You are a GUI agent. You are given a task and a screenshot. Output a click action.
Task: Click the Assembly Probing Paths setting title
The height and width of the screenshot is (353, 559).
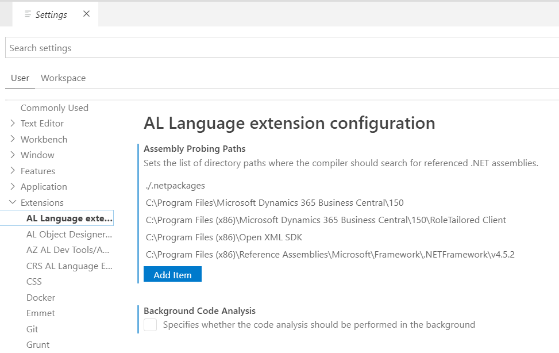point(195,149)
